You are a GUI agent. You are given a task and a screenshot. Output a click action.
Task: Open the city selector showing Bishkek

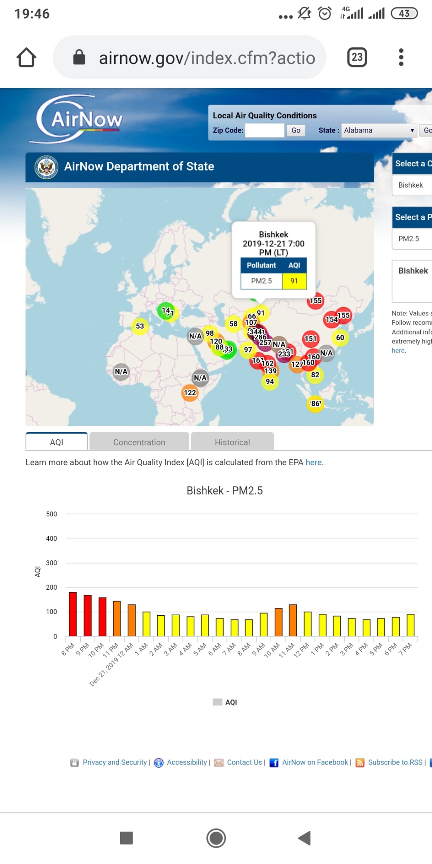[413, 185]
